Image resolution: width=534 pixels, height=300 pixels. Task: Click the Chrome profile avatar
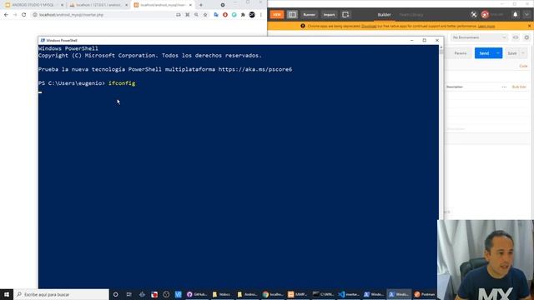pyautogui.click(x=252, y=15)
